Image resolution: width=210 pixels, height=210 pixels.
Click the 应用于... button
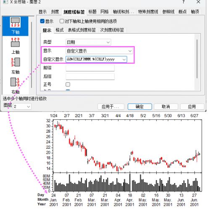111,107
